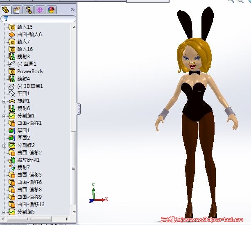This screenshot has width=251, height=225.
Task: Click the 曲面-偏移8 label text
Action: coord(29,190)
